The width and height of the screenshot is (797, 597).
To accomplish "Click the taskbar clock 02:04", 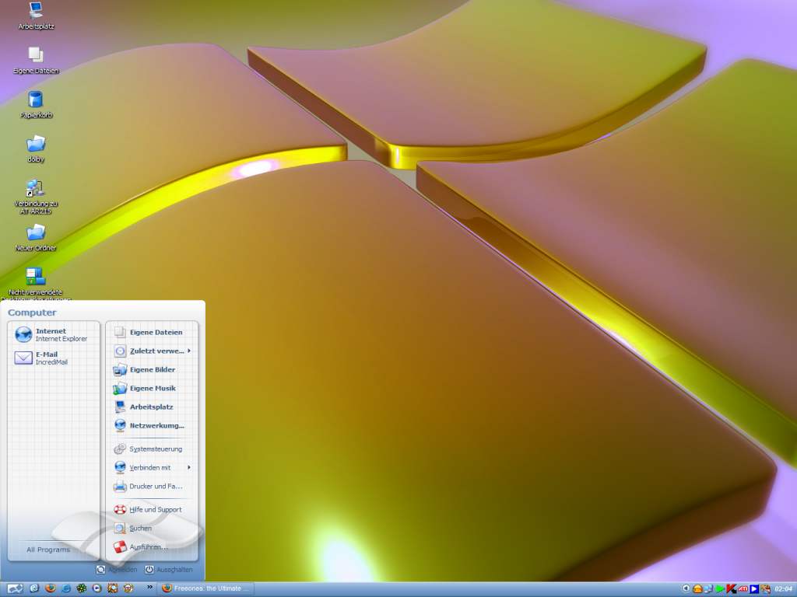I will 783,589.
